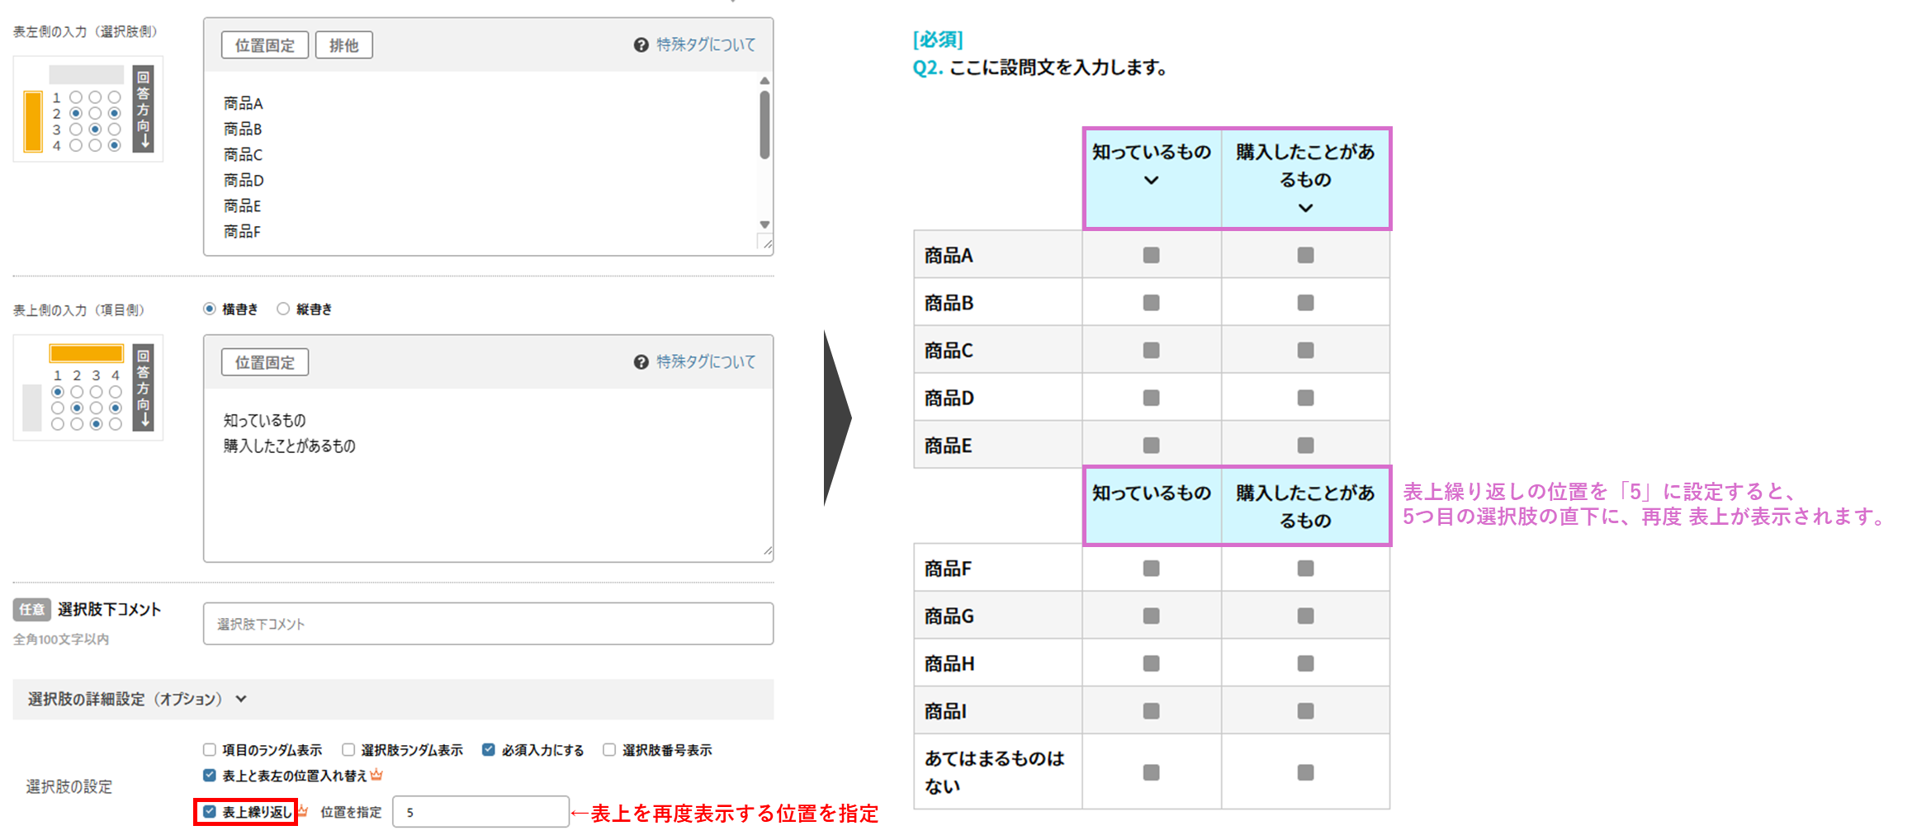Click crown icon next to 表上と表左の位置入れ替え
1912x840 pixels.
(x=377, y=775)
